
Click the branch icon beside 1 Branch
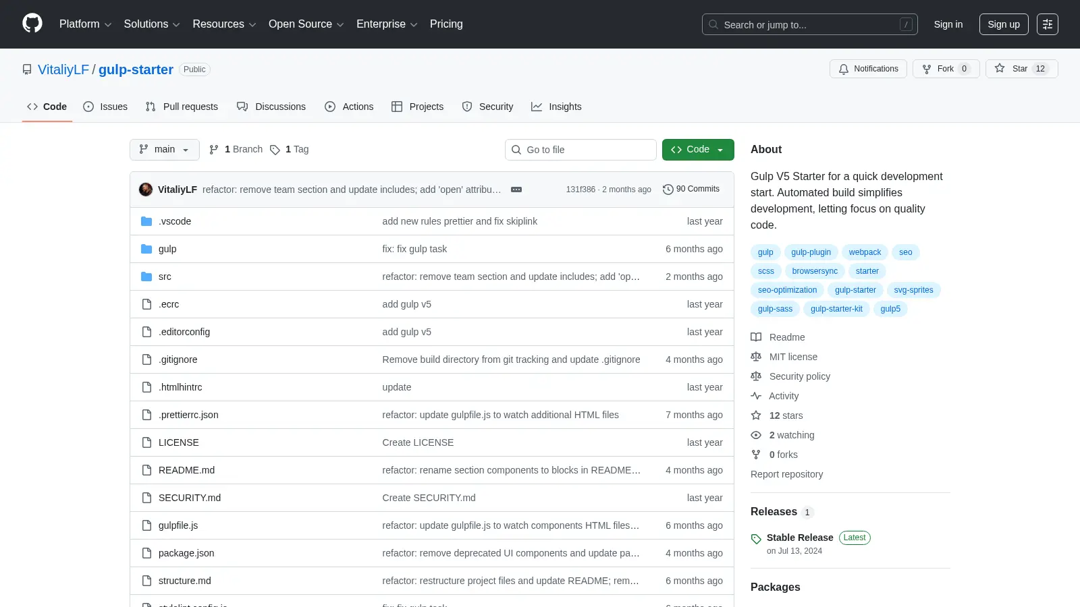[x=214, y=150]
